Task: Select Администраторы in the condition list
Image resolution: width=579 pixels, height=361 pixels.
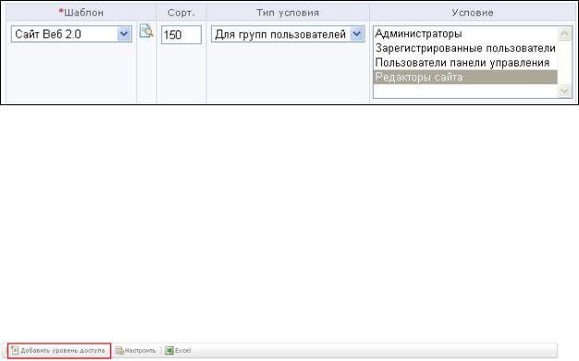Action: tap(465, 34)
